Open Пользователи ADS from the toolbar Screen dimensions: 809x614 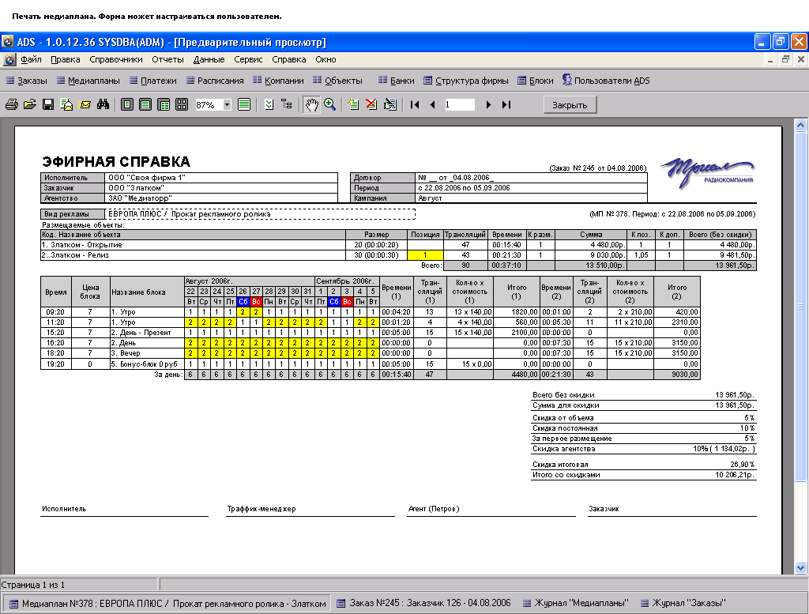(606, 81)
